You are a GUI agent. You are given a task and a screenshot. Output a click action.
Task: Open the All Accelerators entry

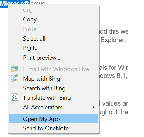pos(53,107)
